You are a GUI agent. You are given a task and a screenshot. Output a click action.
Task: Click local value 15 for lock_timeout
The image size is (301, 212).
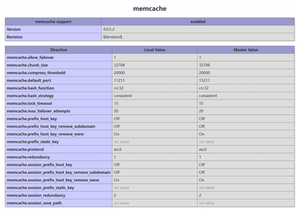pyautogui.click(x=116, y=103)
